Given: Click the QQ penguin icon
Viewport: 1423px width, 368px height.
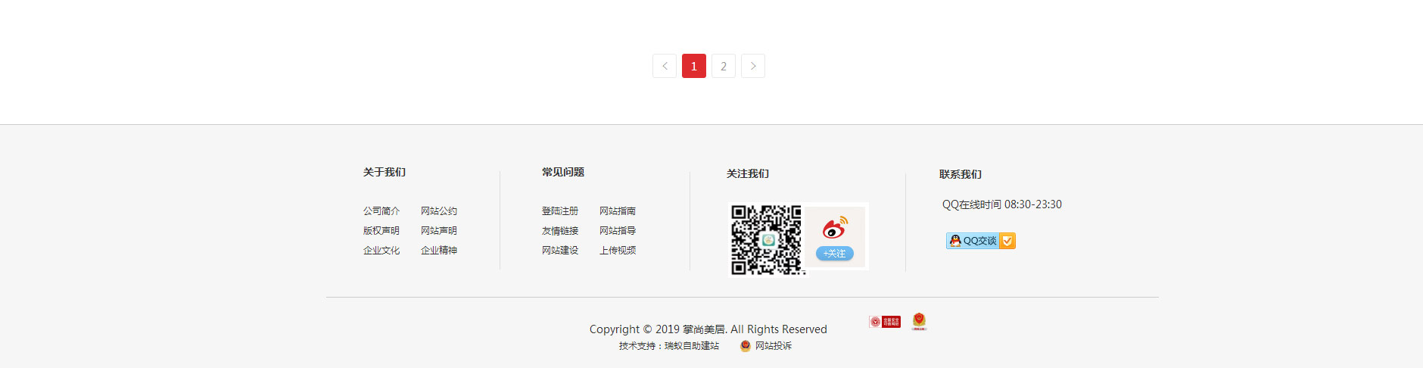Looking at the screenshot, I should point(955,241).
